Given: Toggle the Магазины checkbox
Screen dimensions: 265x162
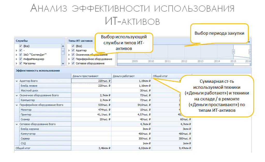Looking at the screenshot, I should pyautogui.click(x=20, y=63).
